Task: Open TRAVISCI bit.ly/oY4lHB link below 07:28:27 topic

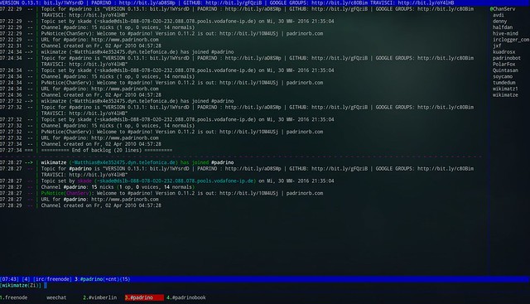Action: (97, 175)
